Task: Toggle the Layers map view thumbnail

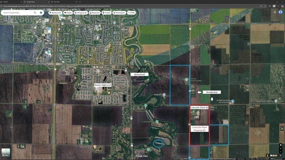Action: point(6,152)
